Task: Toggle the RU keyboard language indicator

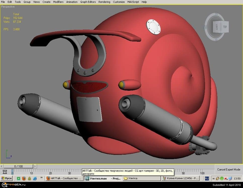Action: [x=207, y=178]
